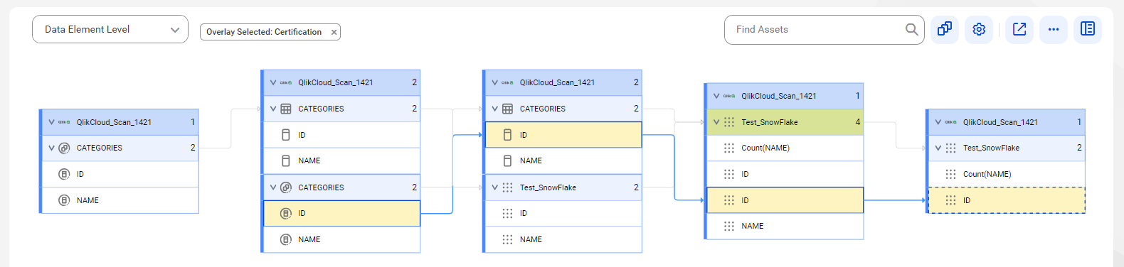Select column ID under table CATEGORIES, second node
1124x267 pixels.
pyautogui.click(x=341, y=135)
